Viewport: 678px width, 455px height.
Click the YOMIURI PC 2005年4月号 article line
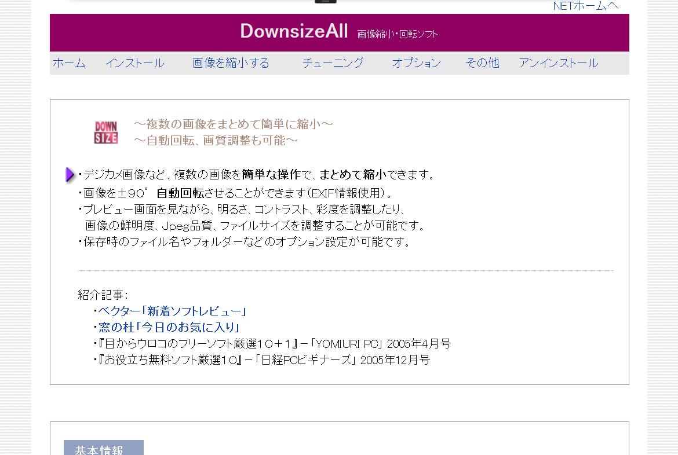(x=274, y=344)
